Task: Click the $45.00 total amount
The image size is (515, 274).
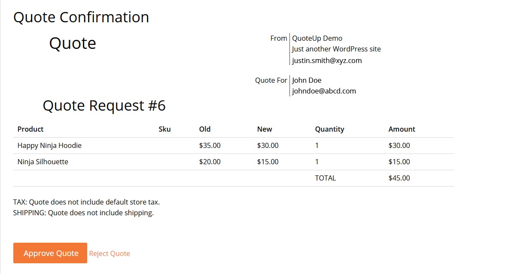Action: (399, 178)
